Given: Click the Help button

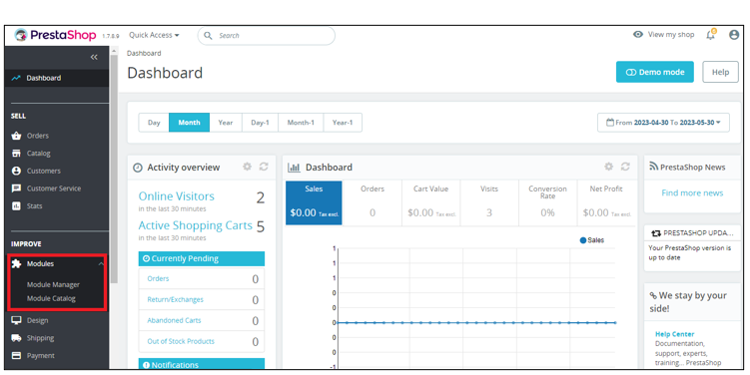Looking at the screenshot, I should (x=720, y=72).
